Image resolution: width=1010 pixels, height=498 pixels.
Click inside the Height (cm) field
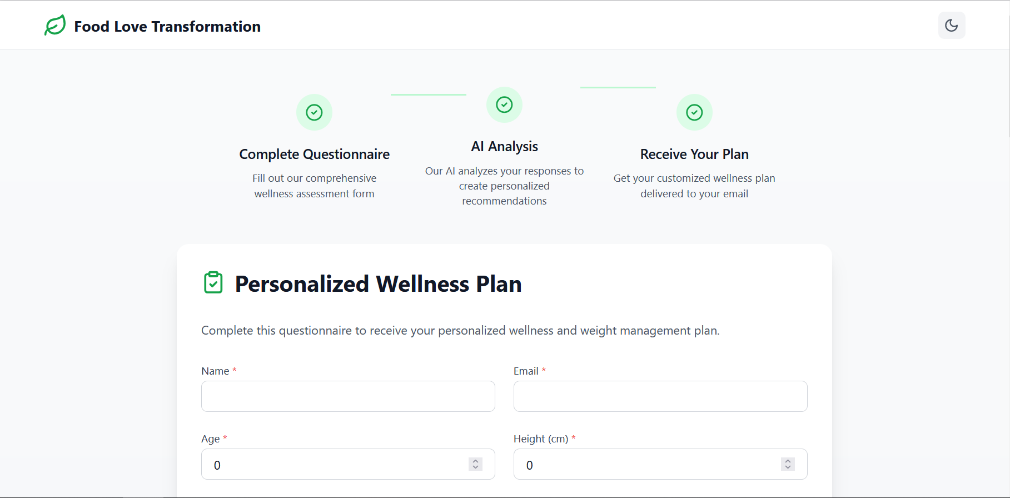pyautogui.click(x=660, y=464)
